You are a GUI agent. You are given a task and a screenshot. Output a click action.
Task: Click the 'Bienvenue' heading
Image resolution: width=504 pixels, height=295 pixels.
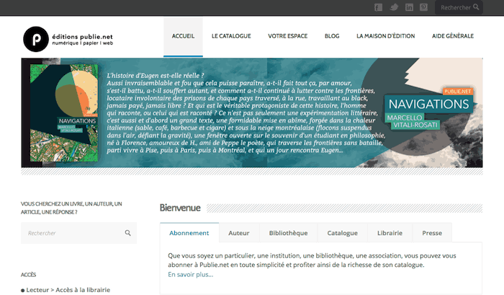click(x=180, y=208)
